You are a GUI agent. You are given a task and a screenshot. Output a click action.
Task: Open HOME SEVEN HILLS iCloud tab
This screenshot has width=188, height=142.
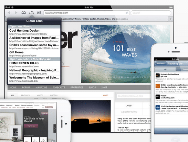34,65
